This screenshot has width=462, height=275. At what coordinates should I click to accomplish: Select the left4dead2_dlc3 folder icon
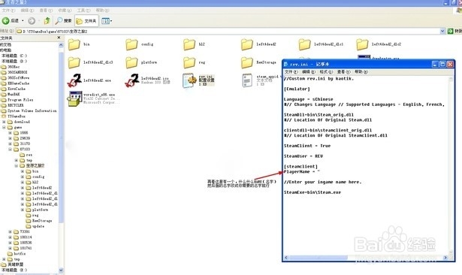(74, 62)
